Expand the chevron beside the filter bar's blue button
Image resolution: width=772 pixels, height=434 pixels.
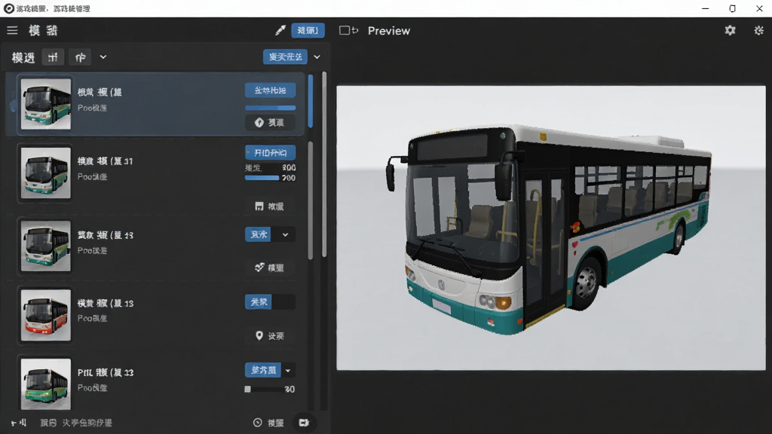(x=317, y=57)
